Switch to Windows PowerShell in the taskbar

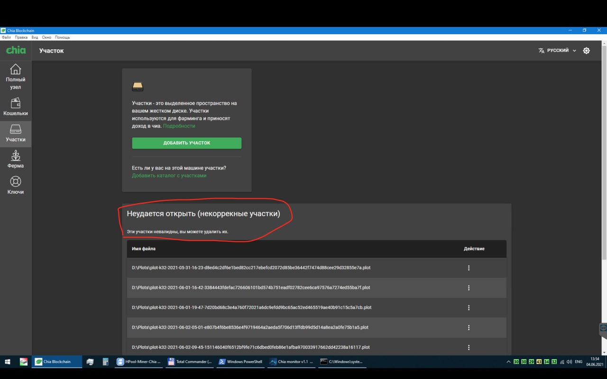pos(240,361)
